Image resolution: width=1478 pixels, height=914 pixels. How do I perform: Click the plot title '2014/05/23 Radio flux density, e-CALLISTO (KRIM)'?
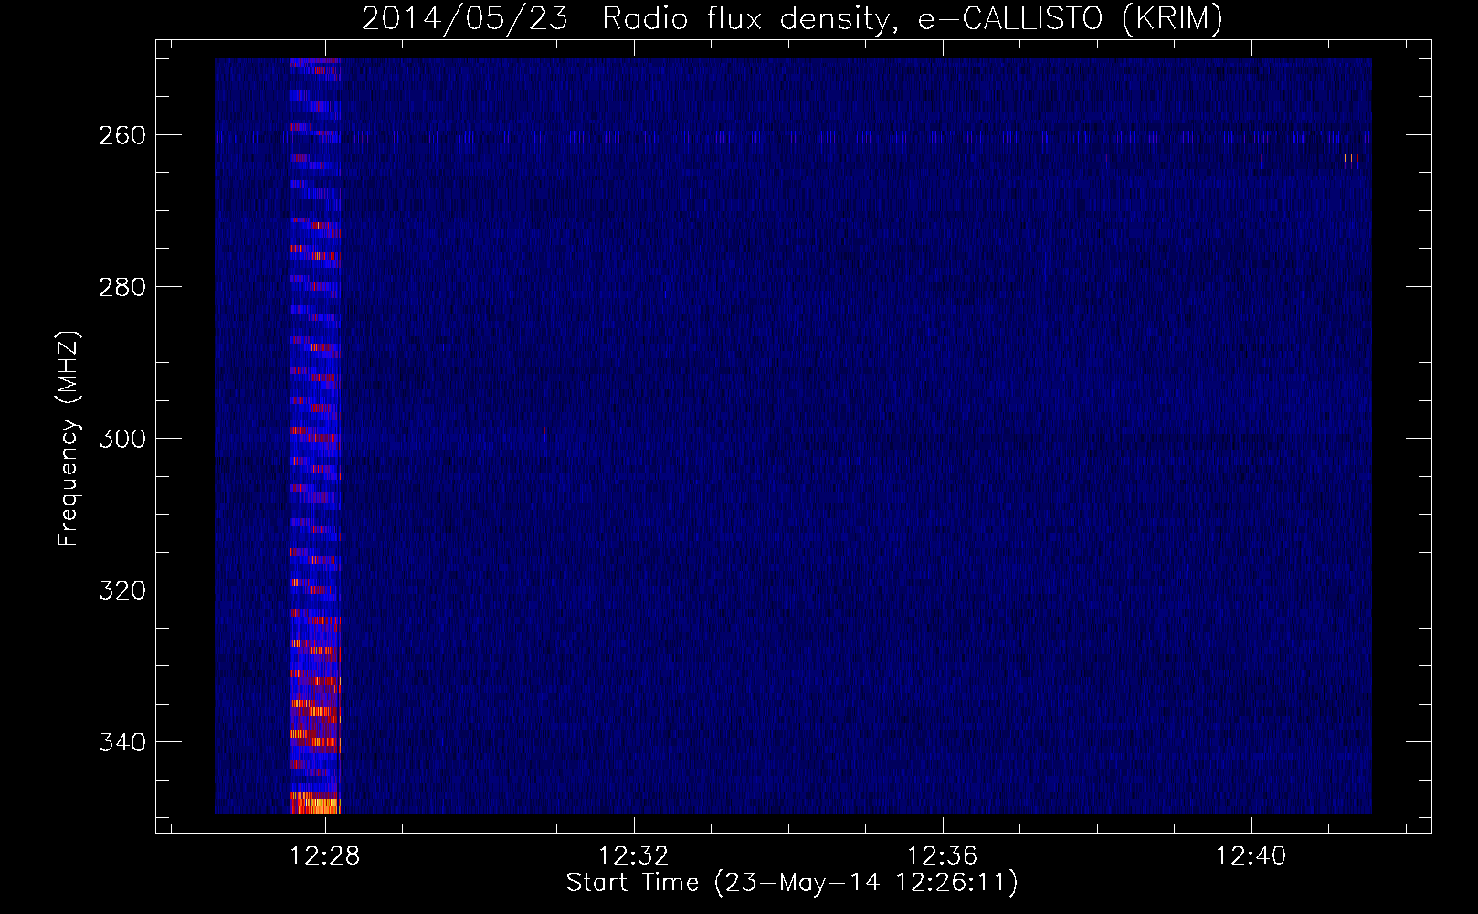[x=792, y=18]
